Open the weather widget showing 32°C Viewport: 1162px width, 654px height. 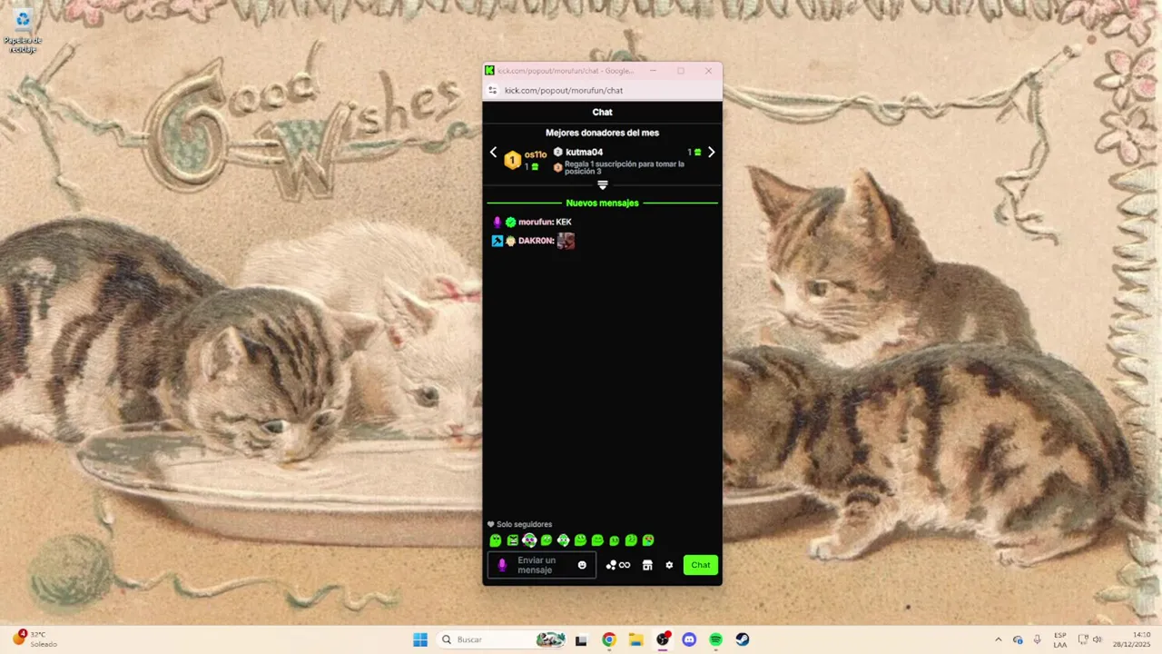[x=34, y=639]
